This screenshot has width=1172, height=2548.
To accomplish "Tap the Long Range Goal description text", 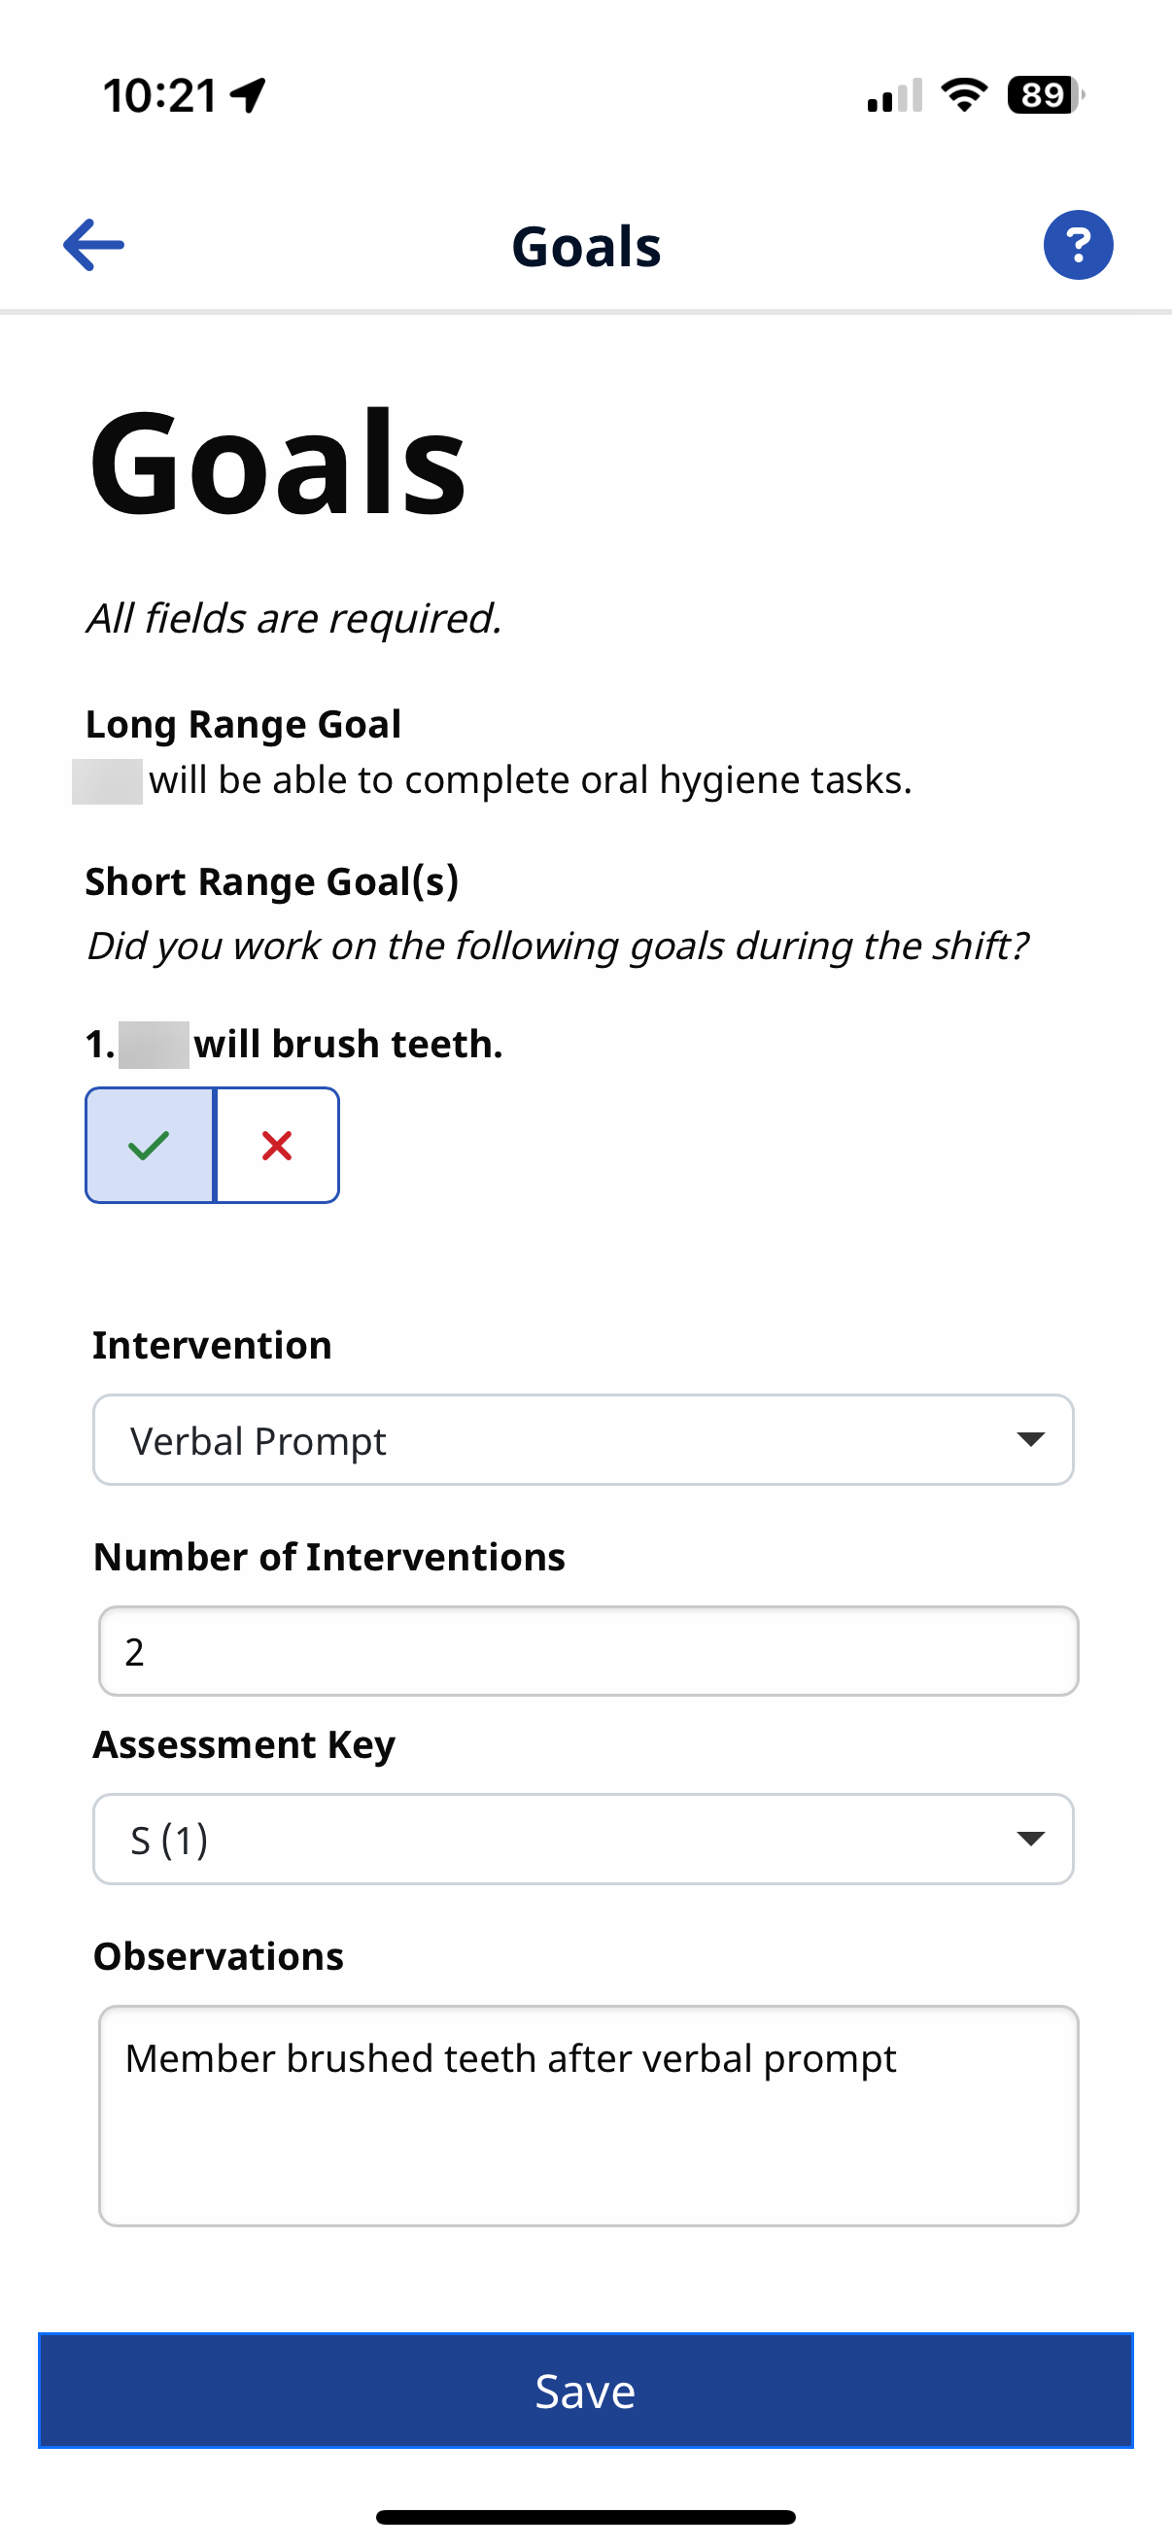I will (x=529, y=780).
